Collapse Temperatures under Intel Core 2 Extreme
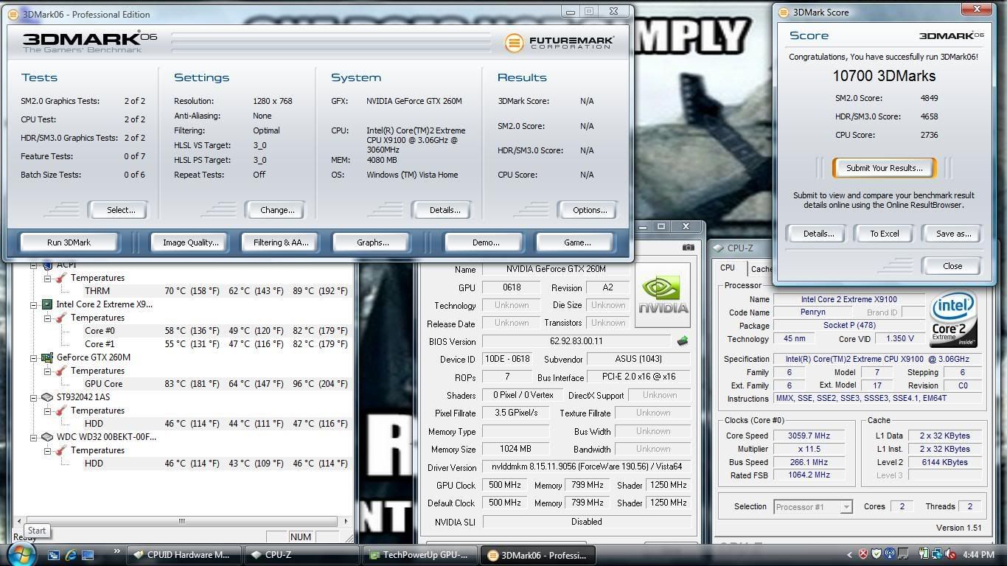Screen dimensions: 1007x566 47,318
